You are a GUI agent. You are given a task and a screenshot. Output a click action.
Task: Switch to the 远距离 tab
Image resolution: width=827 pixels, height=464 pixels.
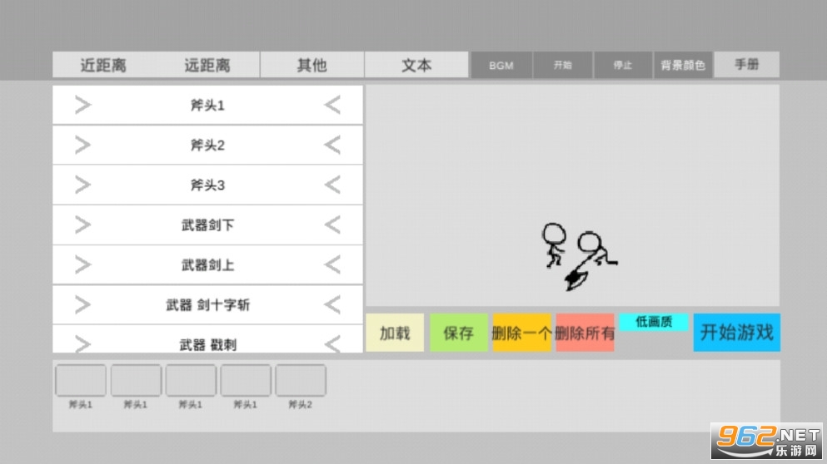pos(207,65)
